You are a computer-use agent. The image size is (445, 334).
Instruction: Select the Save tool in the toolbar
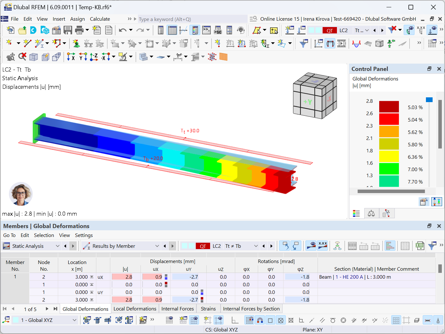click(x=68, y=30)
